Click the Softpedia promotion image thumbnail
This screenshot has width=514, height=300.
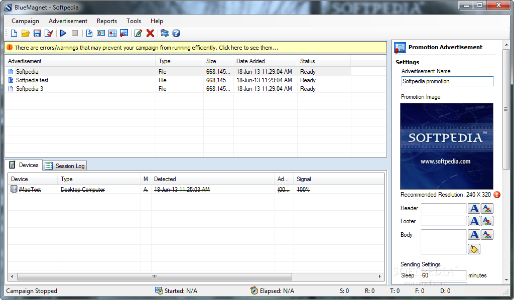446,146
